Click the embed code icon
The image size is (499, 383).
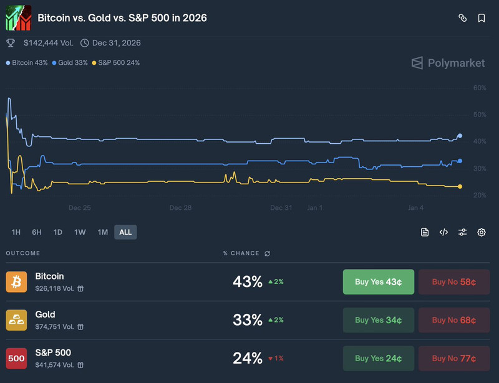443,232
